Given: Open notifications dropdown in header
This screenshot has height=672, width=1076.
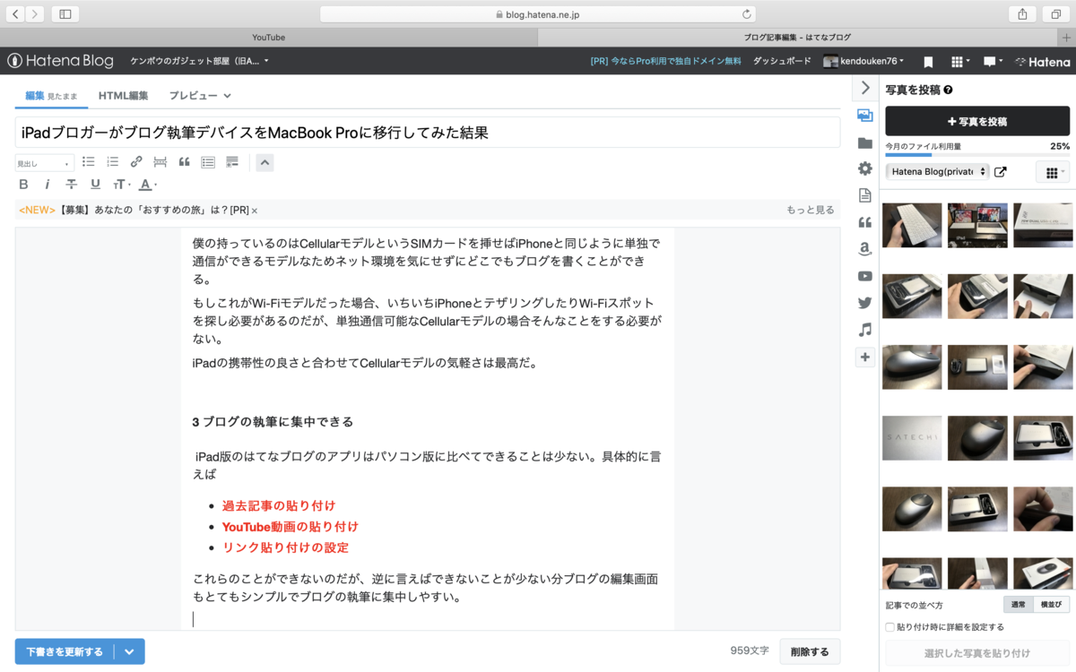Looking at the screenshot, I should coord(993,62).
